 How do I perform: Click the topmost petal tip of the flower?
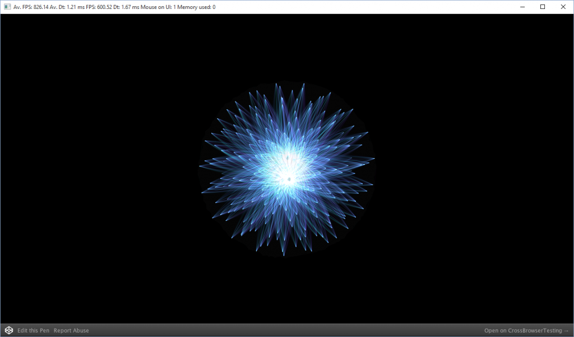[x=277, y=85]
